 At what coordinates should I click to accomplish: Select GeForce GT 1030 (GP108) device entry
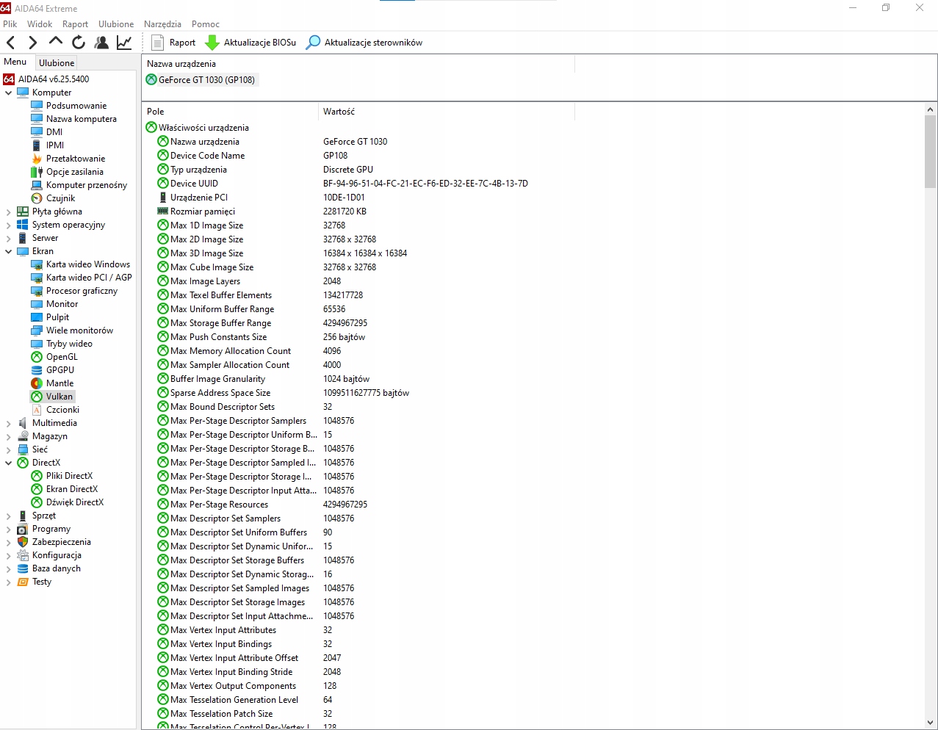[201, 80]
